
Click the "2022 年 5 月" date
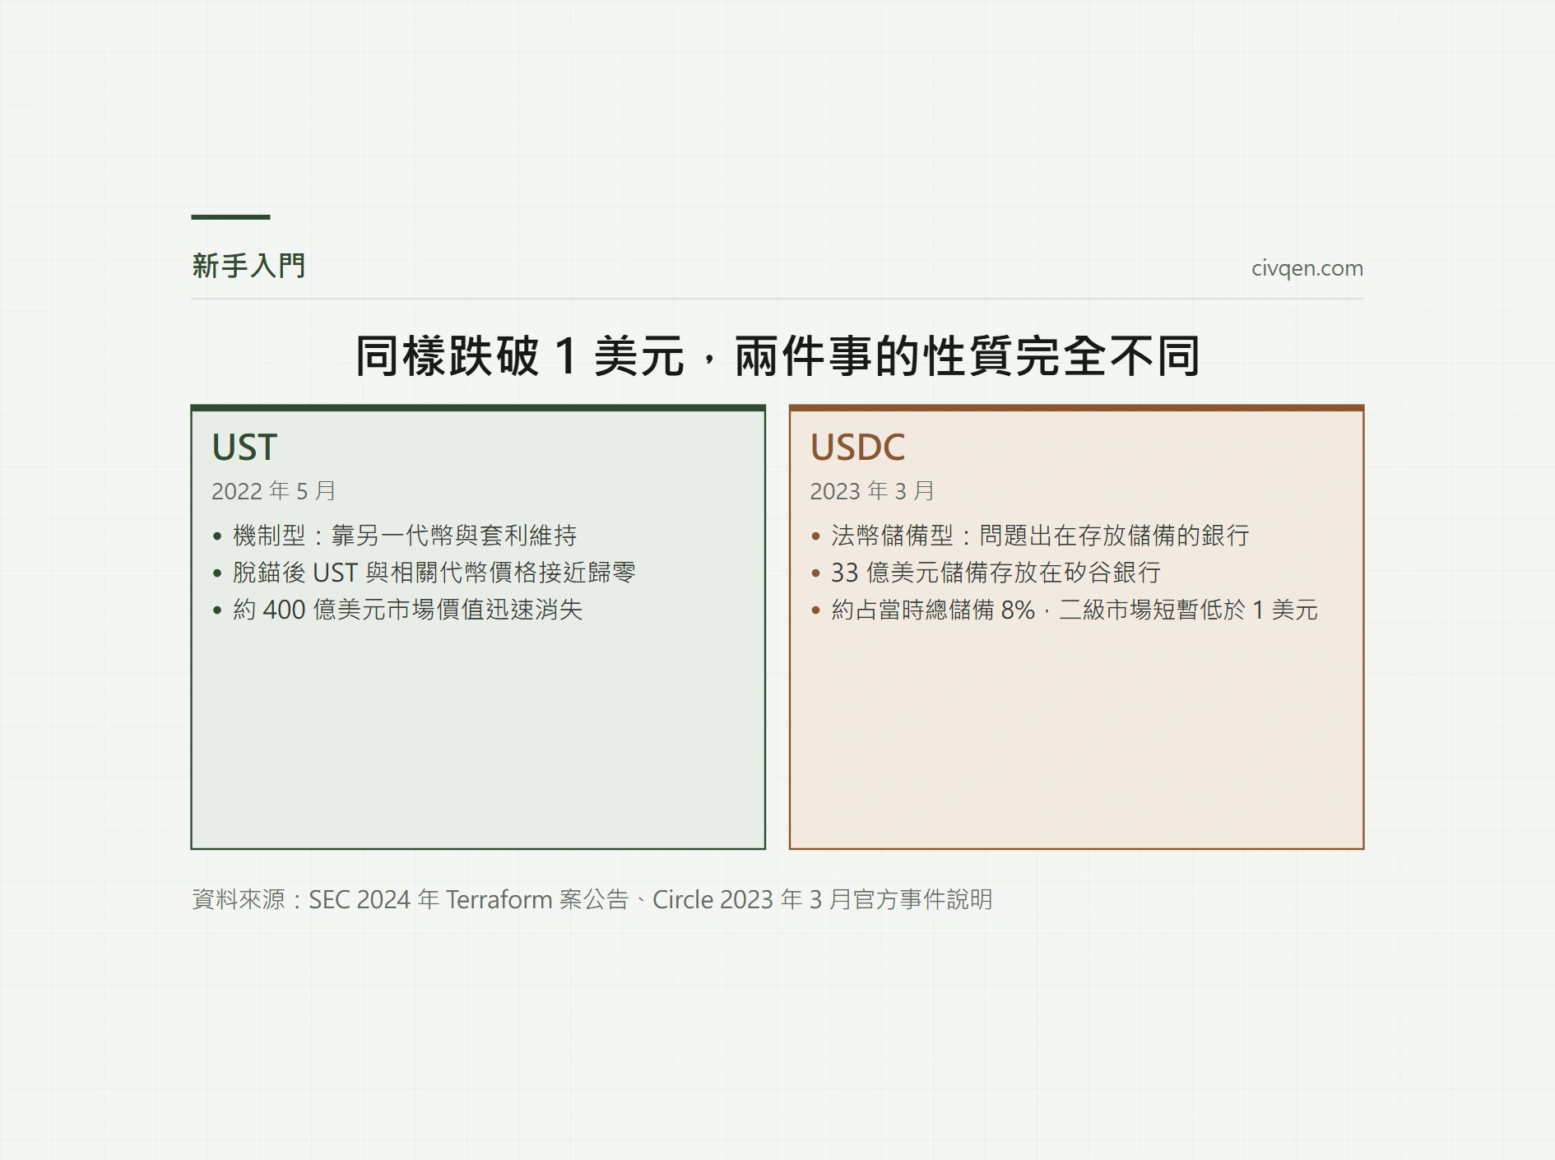[x=273, y=491]
